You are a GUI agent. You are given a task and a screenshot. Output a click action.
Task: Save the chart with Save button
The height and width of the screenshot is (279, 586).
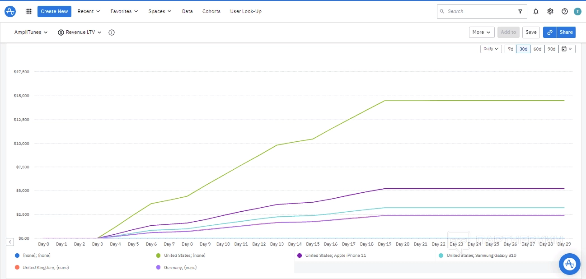[x=531, y=32]
